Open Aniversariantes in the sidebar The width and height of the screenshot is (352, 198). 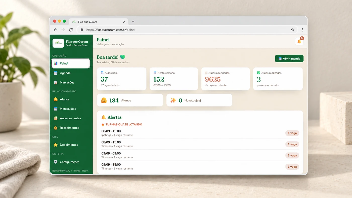pos(71,118)
